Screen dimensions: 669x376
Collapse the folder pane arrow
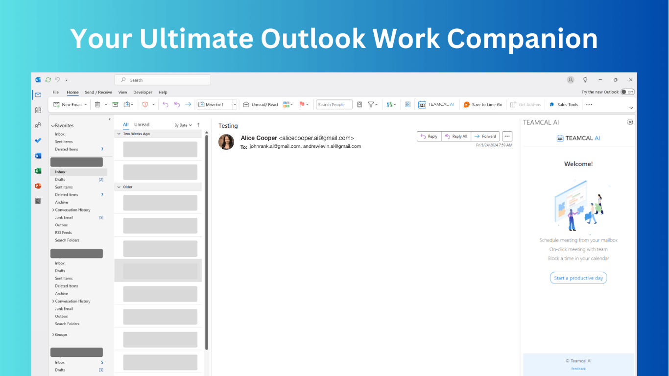(109, 119)
